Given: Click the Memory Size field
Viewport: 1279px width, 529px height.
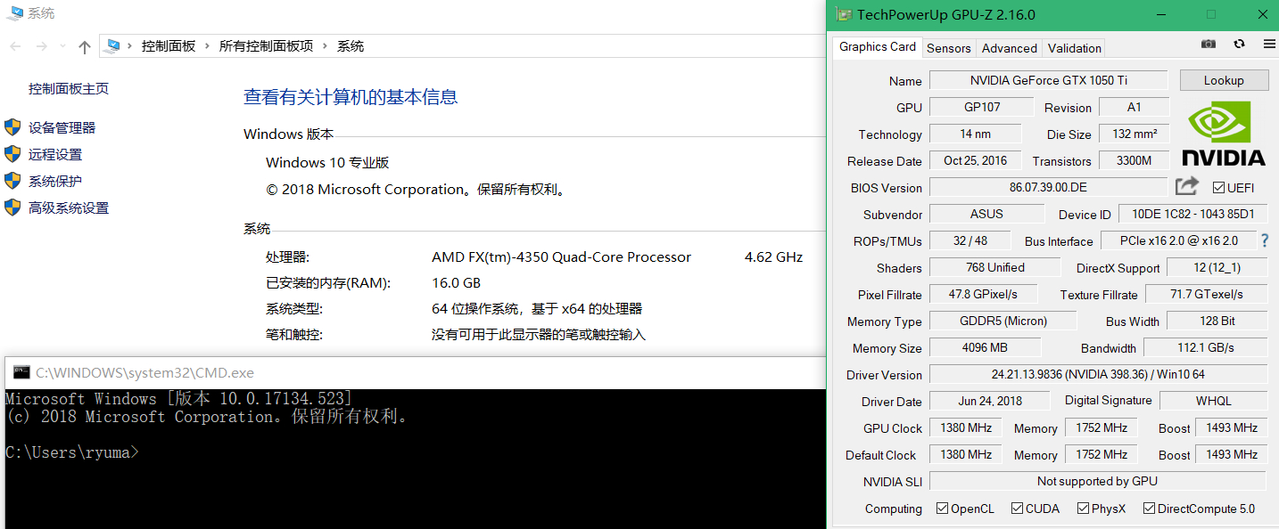Looking at the screenshot, I should 985,347.
